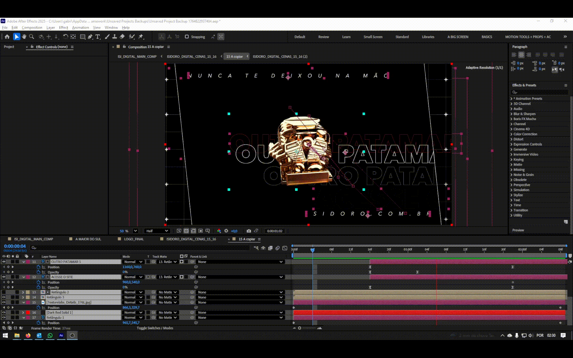Take a snapshot with camera icon

coord(249,231)
